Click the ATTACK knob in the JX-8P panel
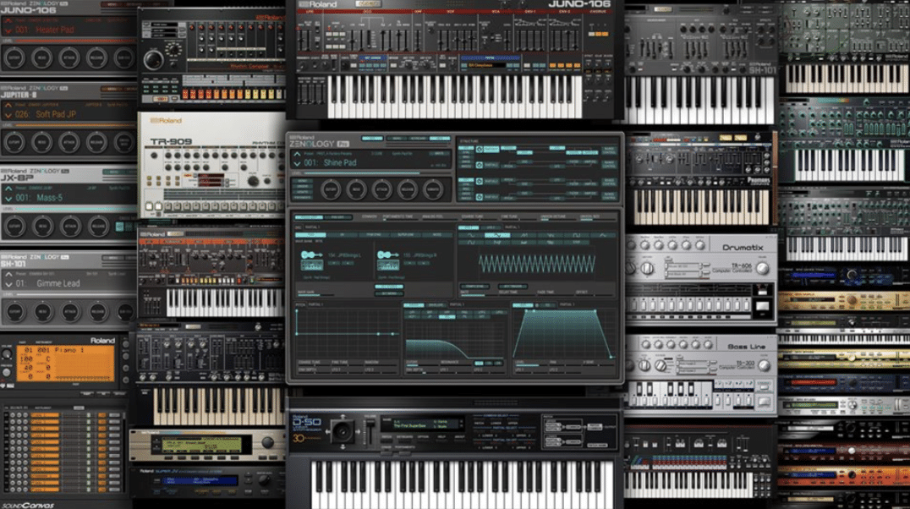This screenshot has height=509, width=910. [x=70, y=227]
